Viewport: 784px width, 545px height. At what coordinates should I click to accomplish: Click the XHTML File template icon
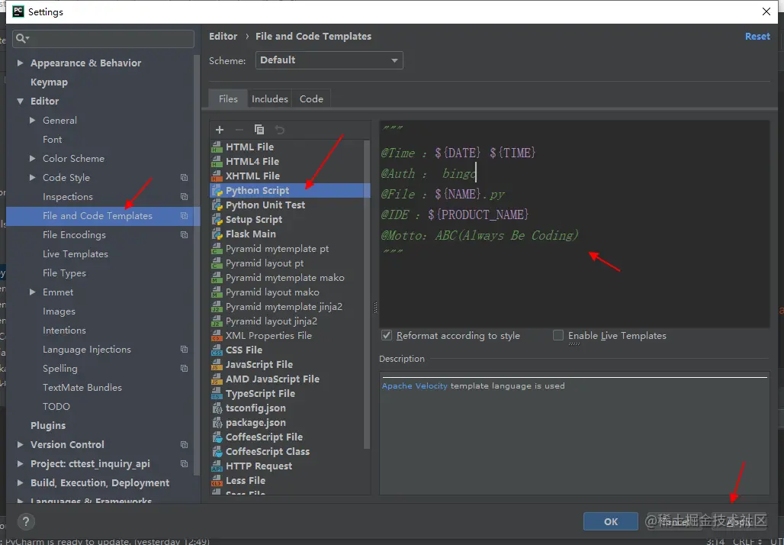click(x=217, y=176)
